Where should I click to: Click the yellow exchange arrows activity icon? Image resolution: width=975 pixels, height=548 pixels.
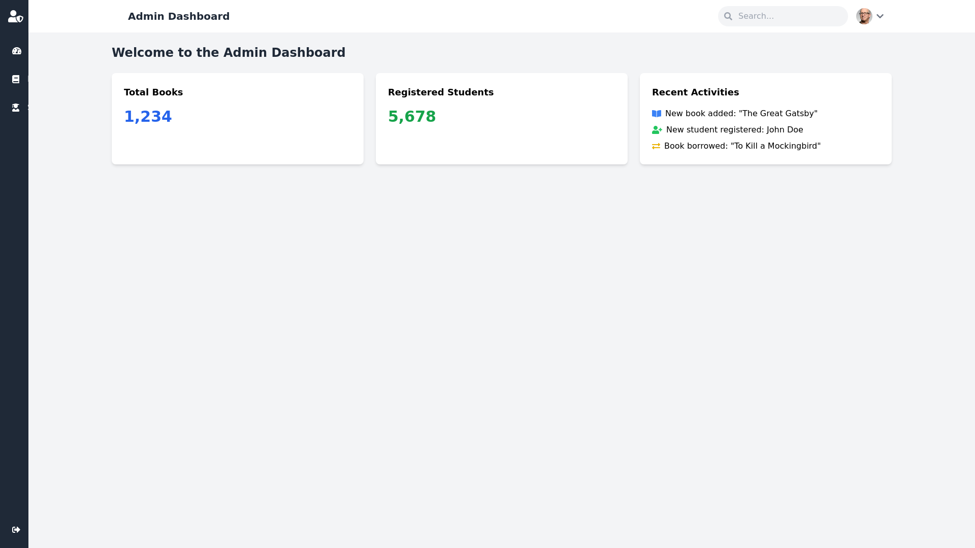[656, 146]
